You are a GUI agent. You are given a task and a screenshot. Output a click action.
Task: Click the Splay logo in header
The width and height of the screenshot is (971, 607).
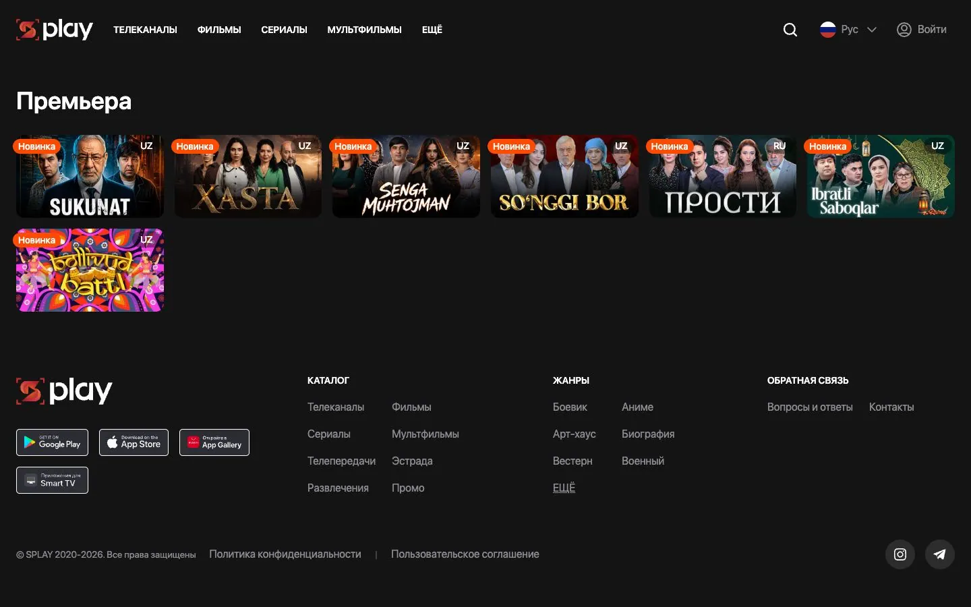(55, 30)
